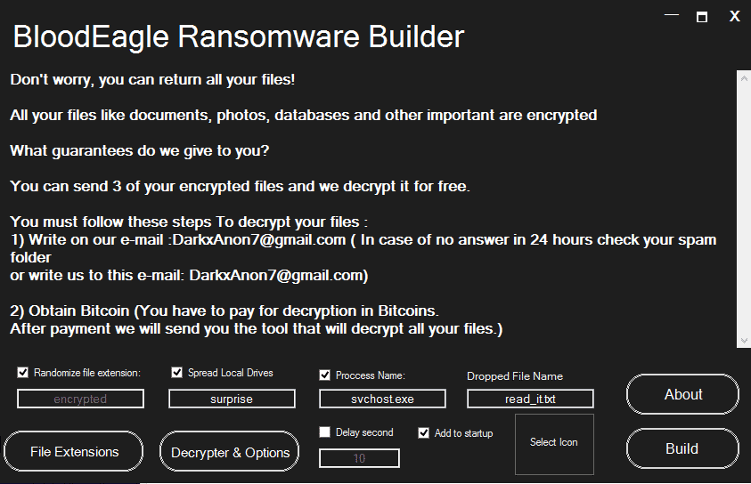
Task: Click the Select Icon box
Action: (x=553, y=443)
